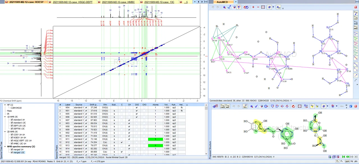Collapse the MF (1) tree node
Viewport: 359px width, 164px height.
tap(5, 105)
